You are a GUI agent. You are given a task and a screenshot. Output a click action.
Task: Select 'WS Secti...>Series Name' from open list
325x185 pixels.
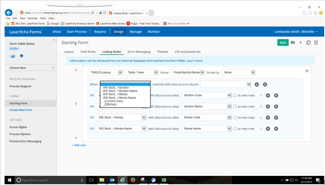(119, 98)
